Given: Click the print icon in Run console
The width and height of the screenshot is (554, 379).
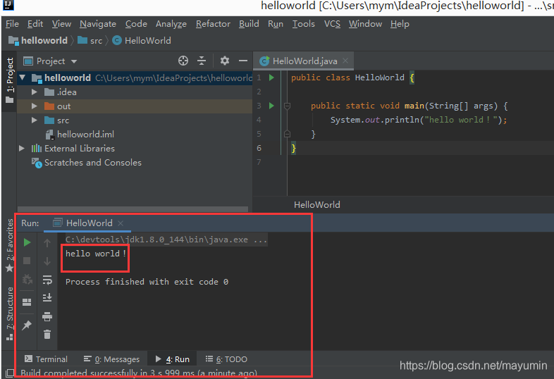Looking at the screenshot, I should click(47, 316).
